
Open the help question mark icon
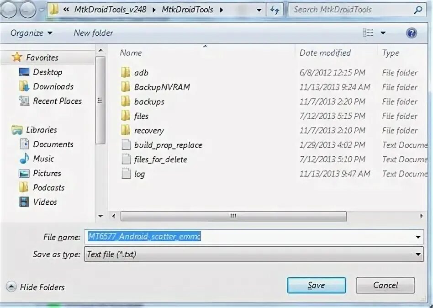coord(412,33)
